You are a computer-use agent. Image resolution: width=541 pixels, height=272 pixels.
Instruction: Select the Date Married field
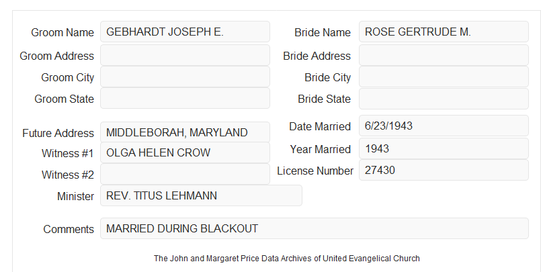tap(444, 126)
